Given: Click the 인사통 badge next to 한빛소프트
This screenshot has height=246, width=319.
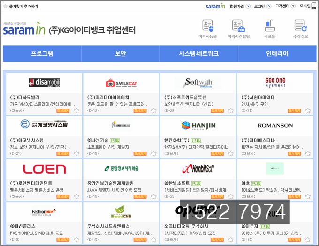Looking at the screenshot, I should click(196, 183).
